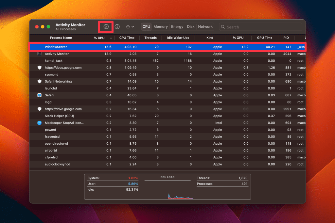Click the MacKeeper StopAd process icon
This screenshot has width=335, height=223.
click(x=39, y=123)
